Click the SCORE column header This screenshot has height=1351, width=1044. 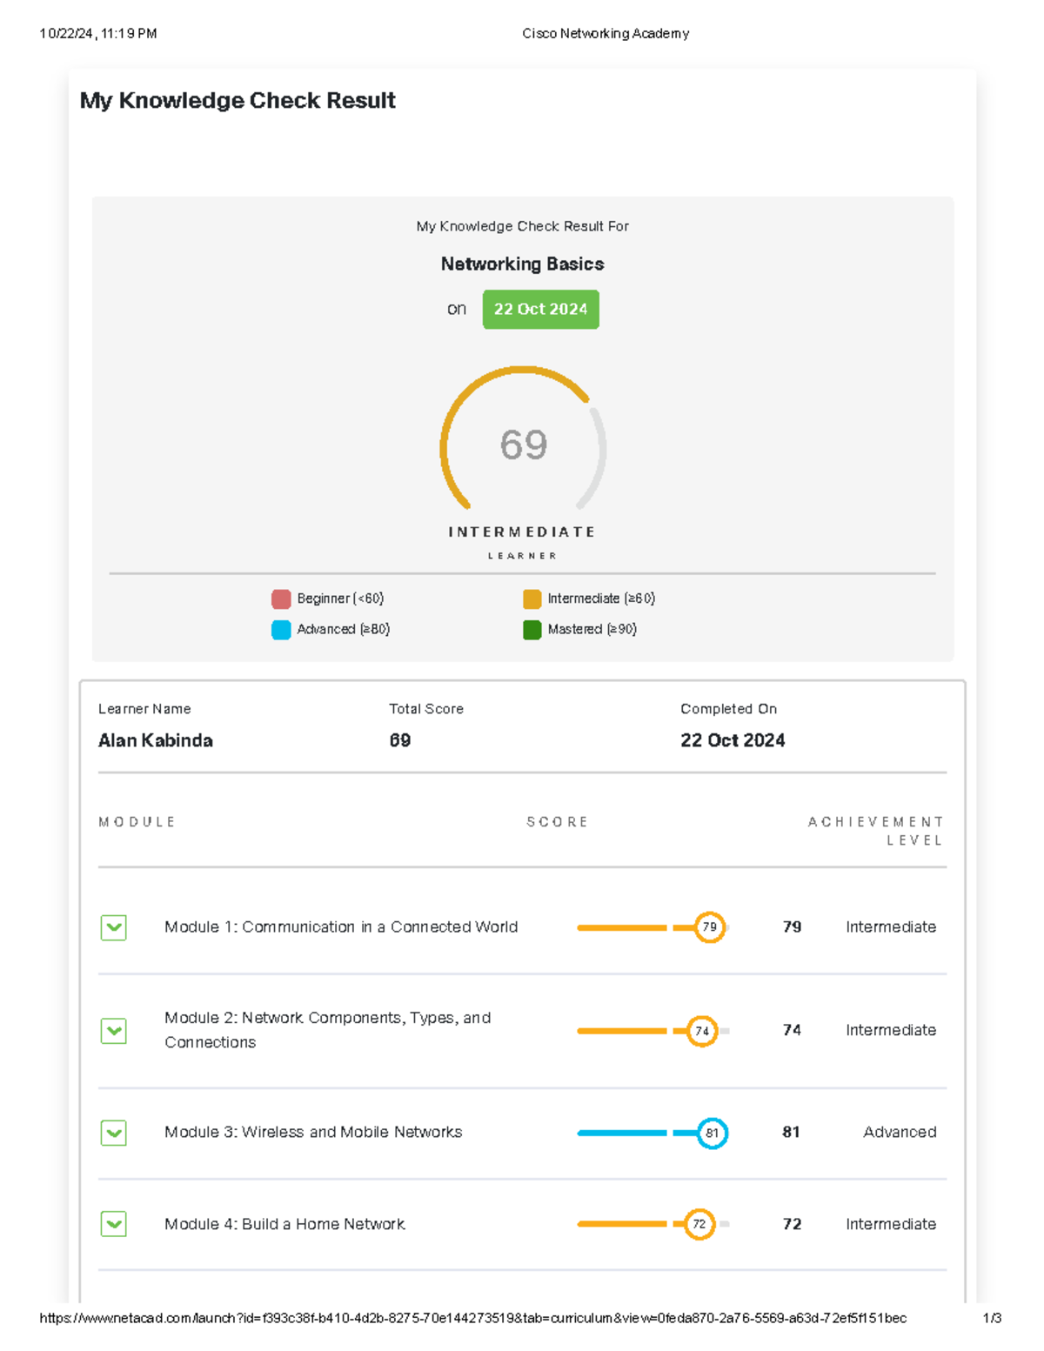(x=558, y=822)
